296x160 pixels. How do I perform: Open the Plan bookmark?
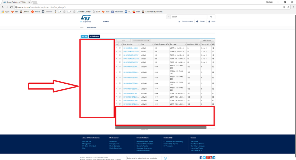136,12
